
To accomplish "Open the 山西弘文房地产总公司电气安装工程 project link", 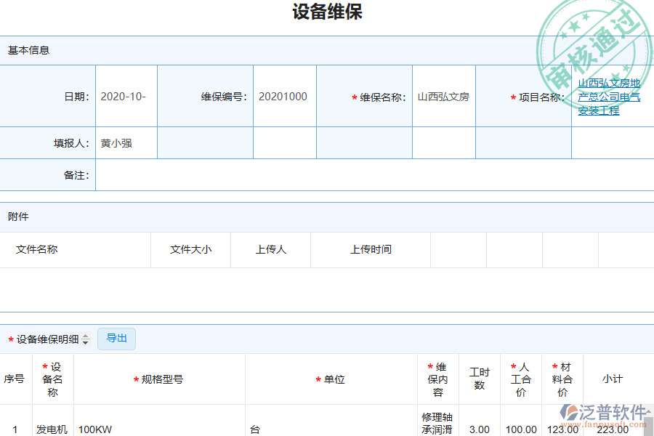I will click(x=610, y=96).
